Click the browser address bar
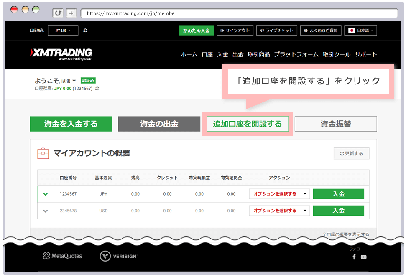Image resolution: width=406 pixels, height=277 pixels. click(x=239, y=13)
